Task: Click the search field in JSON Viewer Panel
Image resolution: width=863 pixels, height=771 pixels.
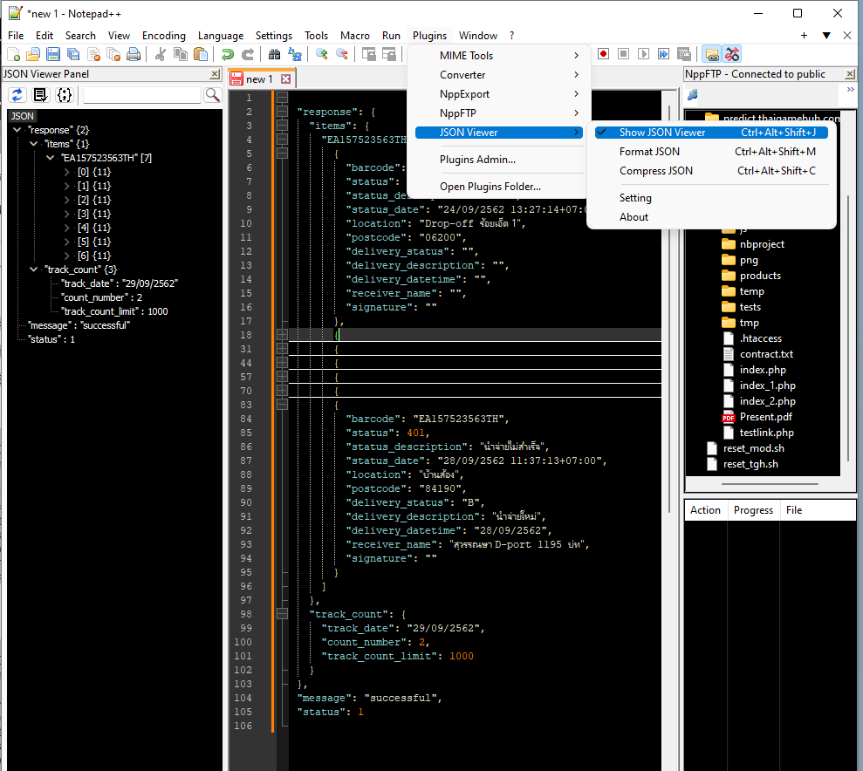Action: pyautogui.click(x=142, y=95)
